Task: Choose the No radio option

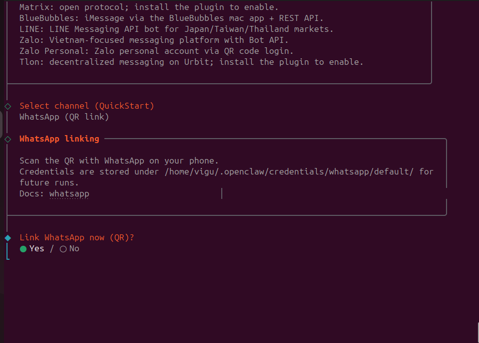Action: (x=63, y=249)
